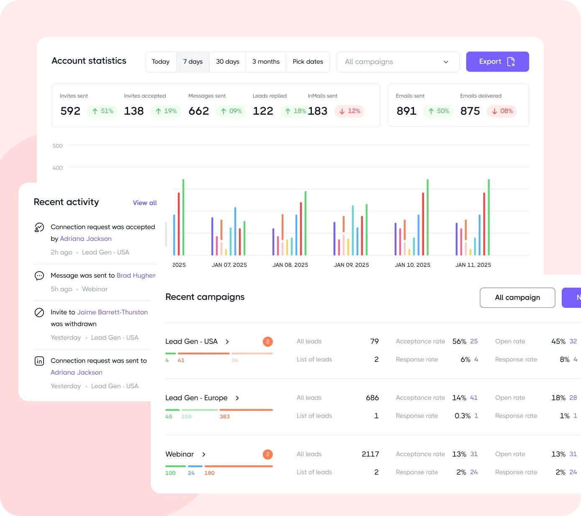Viewport: 581px width, 516px height.
Task: Click the Lead Gen - USA tag beside 2h ago
Action: pos(105,253)
